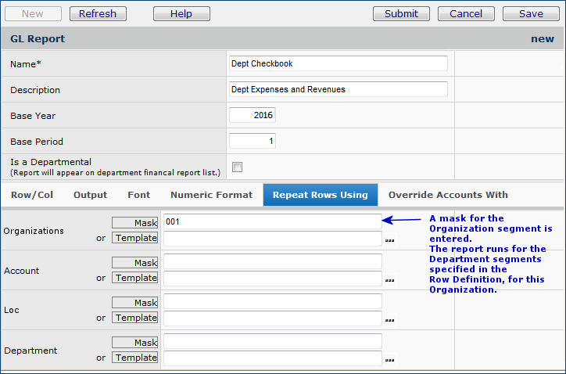566x374 pixels.
Task: Open template lookup for Department row
Action: coord(389,360)
